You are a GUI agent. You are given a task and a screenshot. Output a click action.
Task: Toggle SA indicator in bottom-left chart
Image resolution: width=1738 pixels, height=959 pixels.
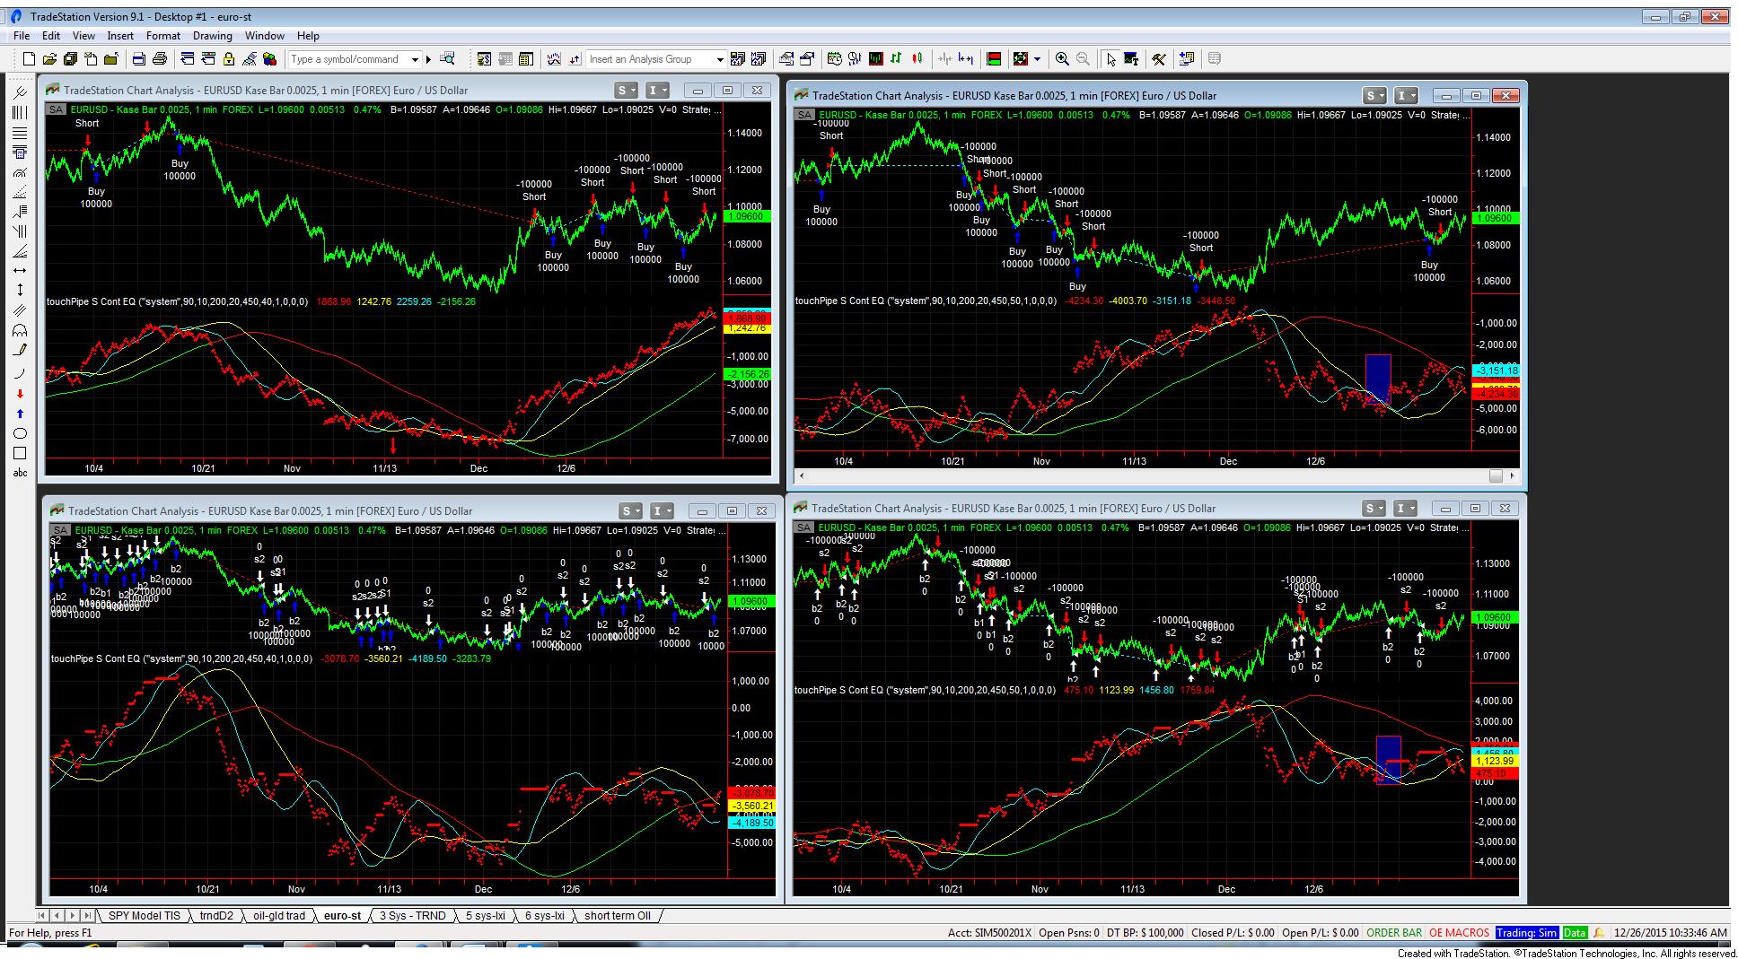click(x=60, y=530)
